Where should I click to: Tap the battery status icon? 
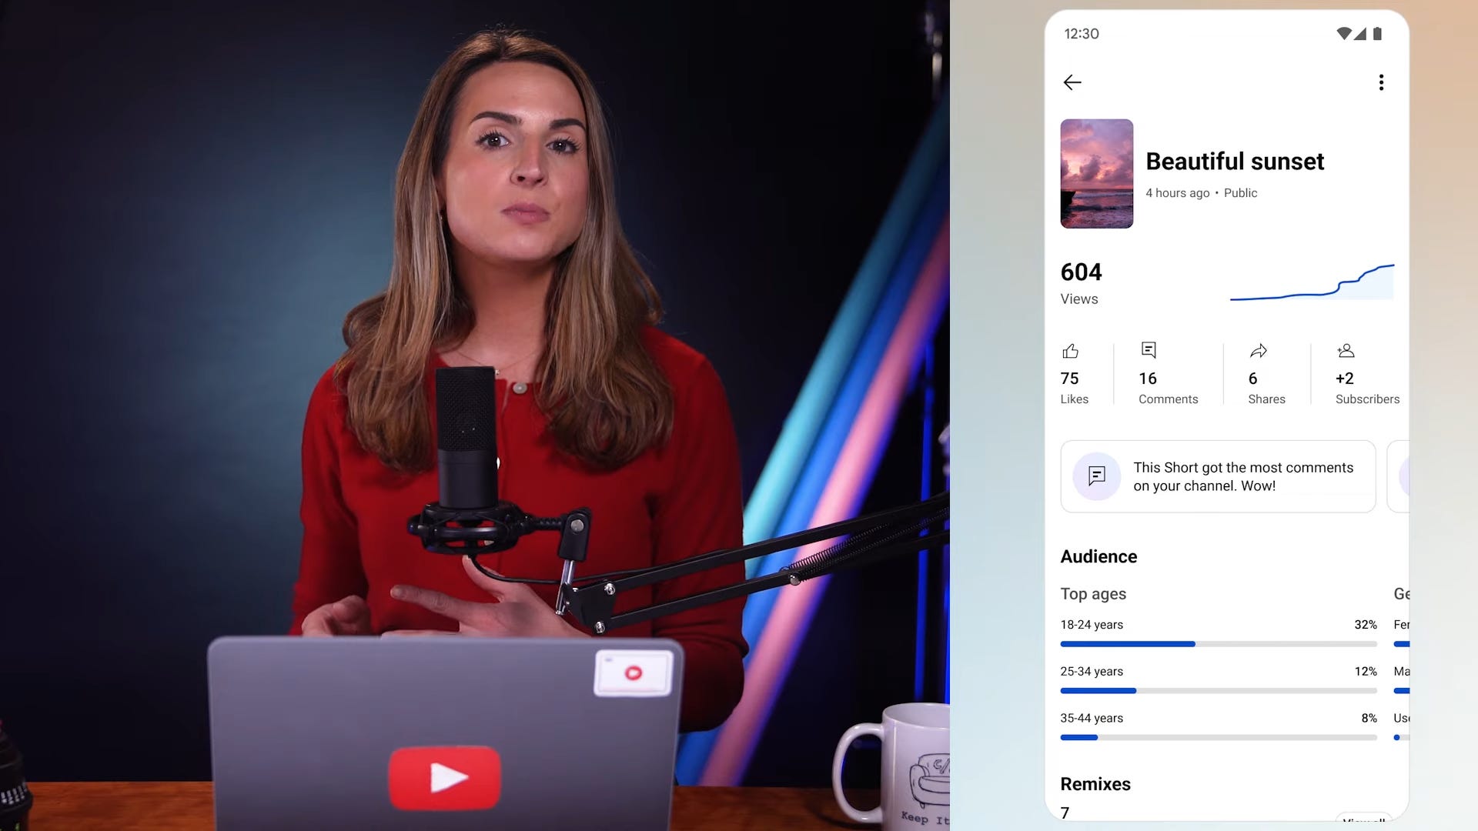pos(1377,34)
